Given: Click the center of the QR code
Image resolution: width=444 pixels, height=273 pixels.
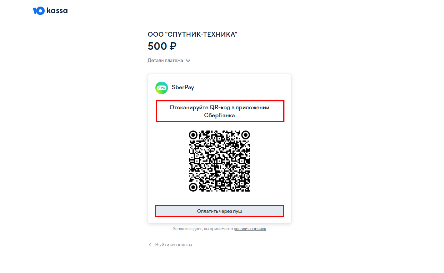Looking at the screenshot, I should [219, 161].
